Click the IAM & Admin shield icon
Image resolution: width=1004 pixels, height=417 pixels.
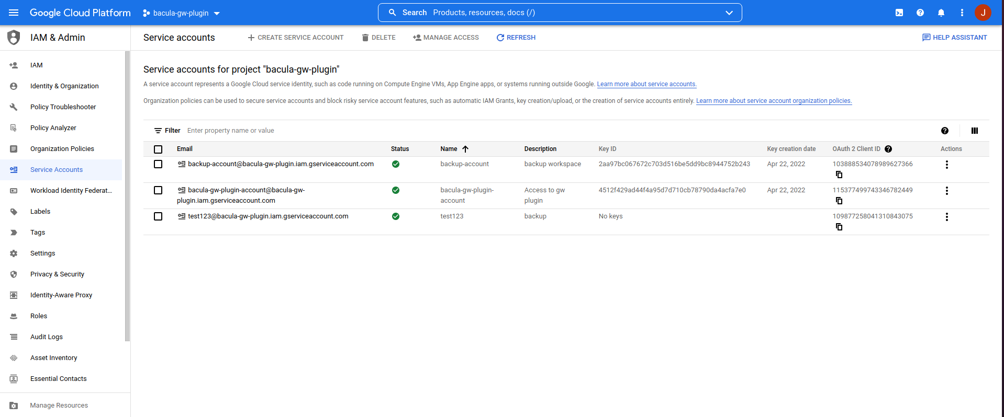[x=14, y=38]
